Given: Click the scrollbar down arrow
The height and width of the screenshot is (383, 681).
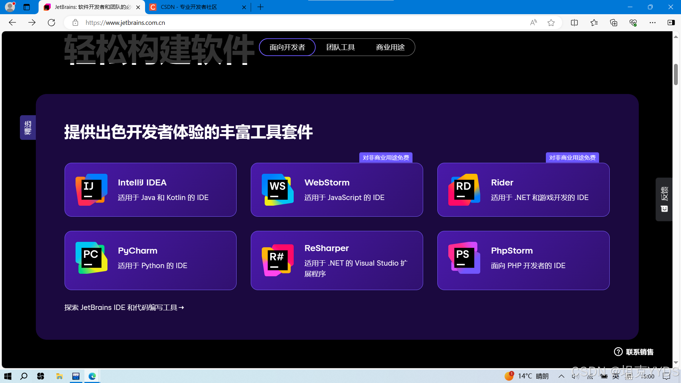Looking at the screenshot, I should (676, 363).
